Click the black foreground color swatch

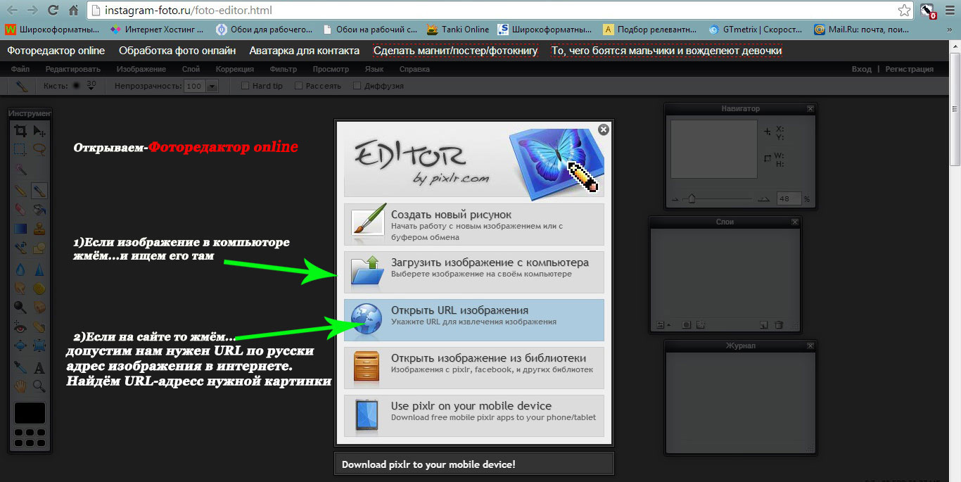30,413
